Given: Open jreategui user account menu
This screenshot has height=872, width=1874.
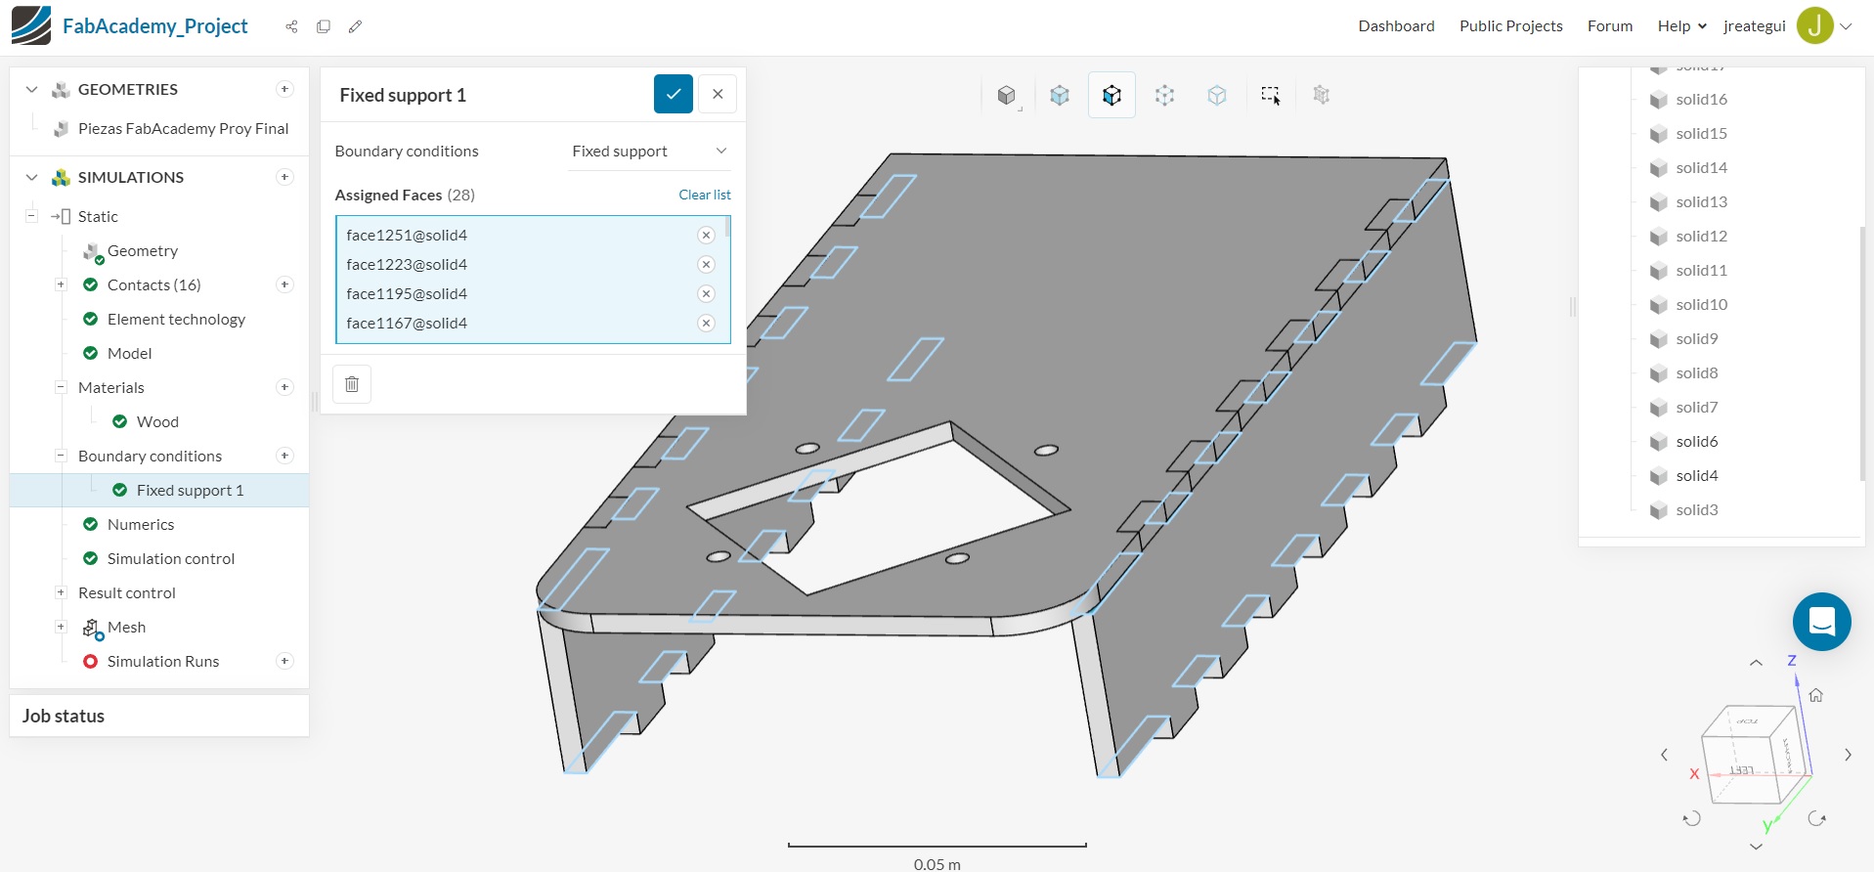Looking at the screenshot, I should (x=1787, y=26).
